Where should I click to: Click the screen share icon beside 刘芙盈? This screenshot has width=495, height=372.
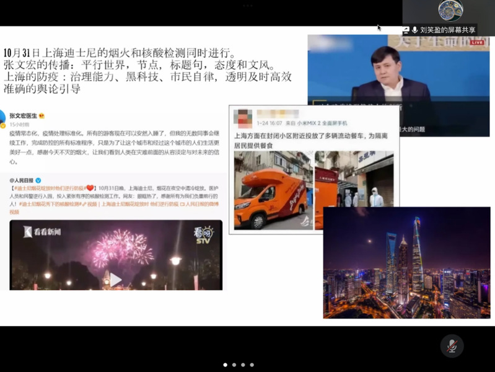[406, 30]
